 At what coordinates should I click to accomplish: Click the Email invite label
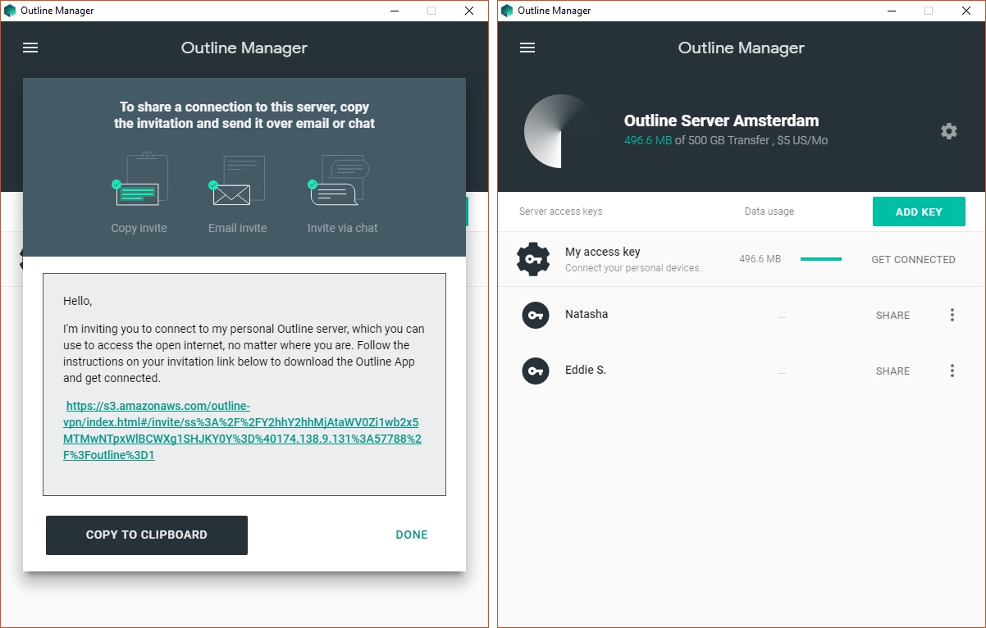pyautogui.click(x=237, y=228)
